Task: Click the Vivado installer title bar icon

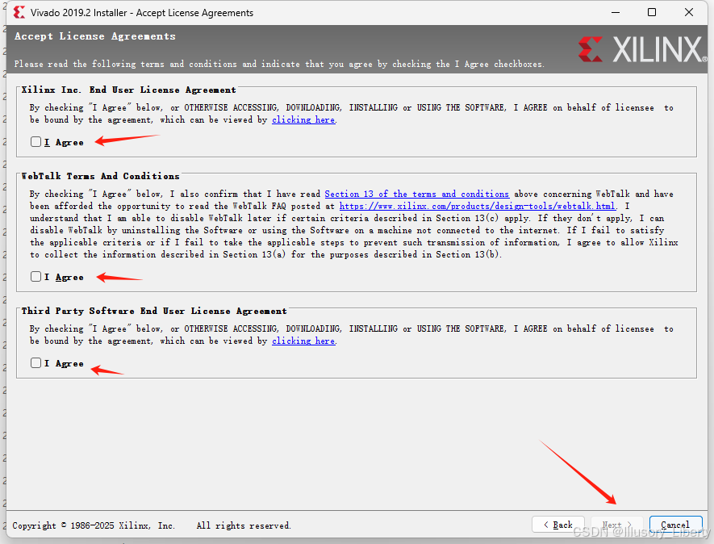Action: click(19, 12)
